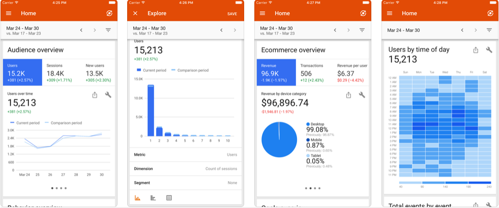Tap Mar 24 - Mar 30 on Users by time screen
Screen dimensions: 499x208
tap(403, 30)
